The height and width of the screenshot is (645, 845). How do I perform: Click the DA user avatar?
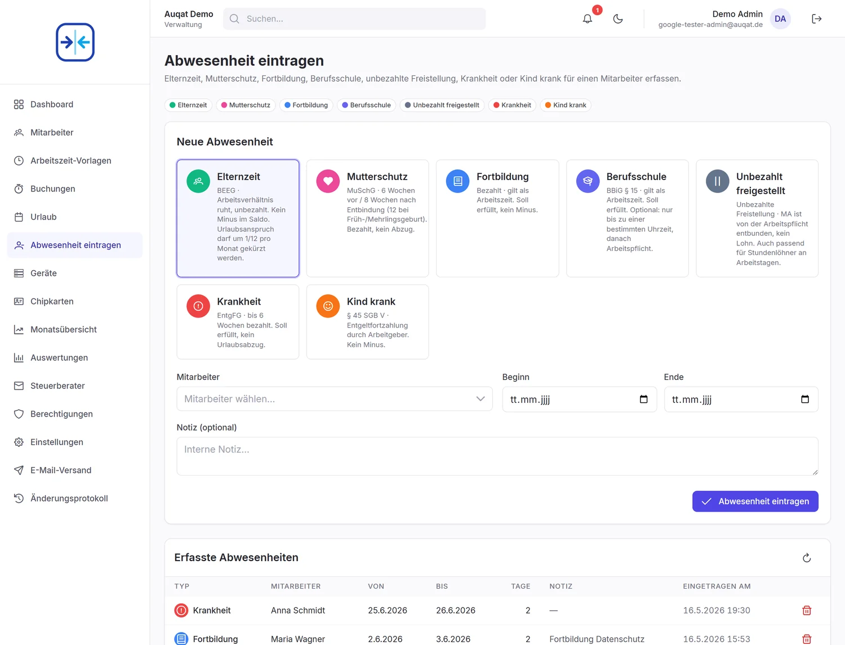(x=780, y=19)
